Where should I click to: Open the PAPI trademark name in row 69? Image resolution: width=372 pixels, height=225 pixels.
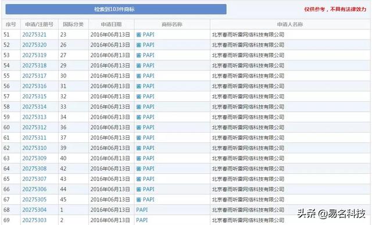pyautogui.click(x=142, y=220)
